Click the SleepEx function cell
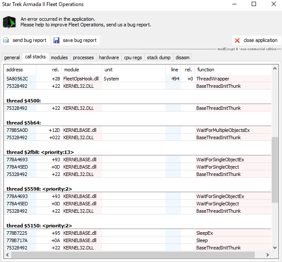Screen dimensions: 282x262 click(233, 233)
